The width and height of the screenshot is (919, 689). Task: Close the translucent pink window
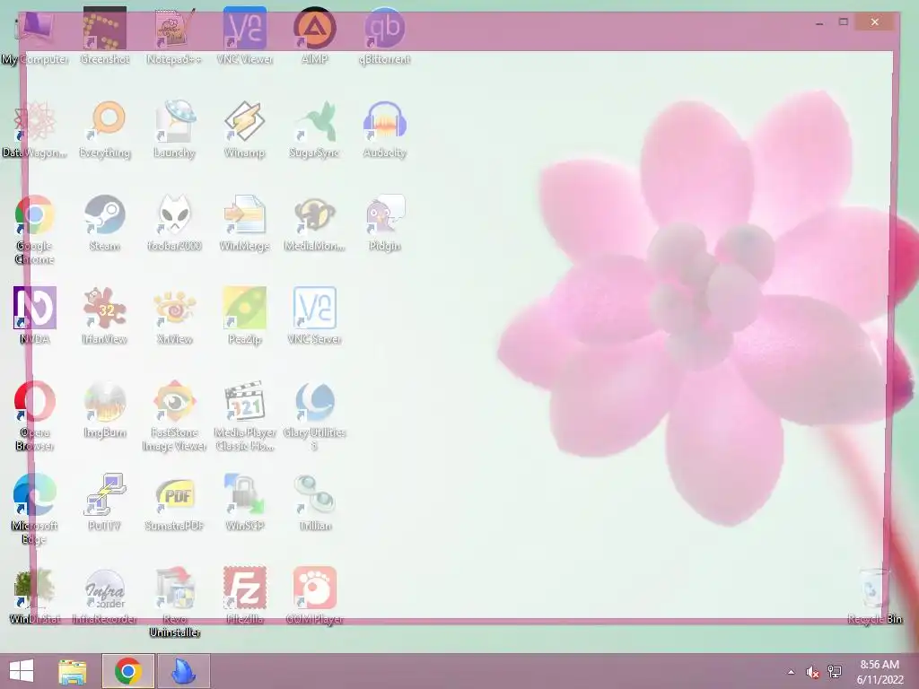coord(874,22)
